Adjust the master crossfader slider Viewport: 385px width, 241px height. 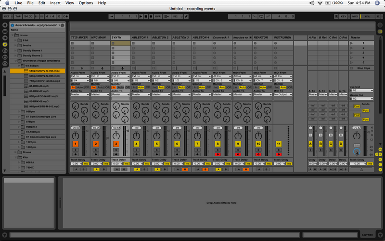click(x=361, y=169)
